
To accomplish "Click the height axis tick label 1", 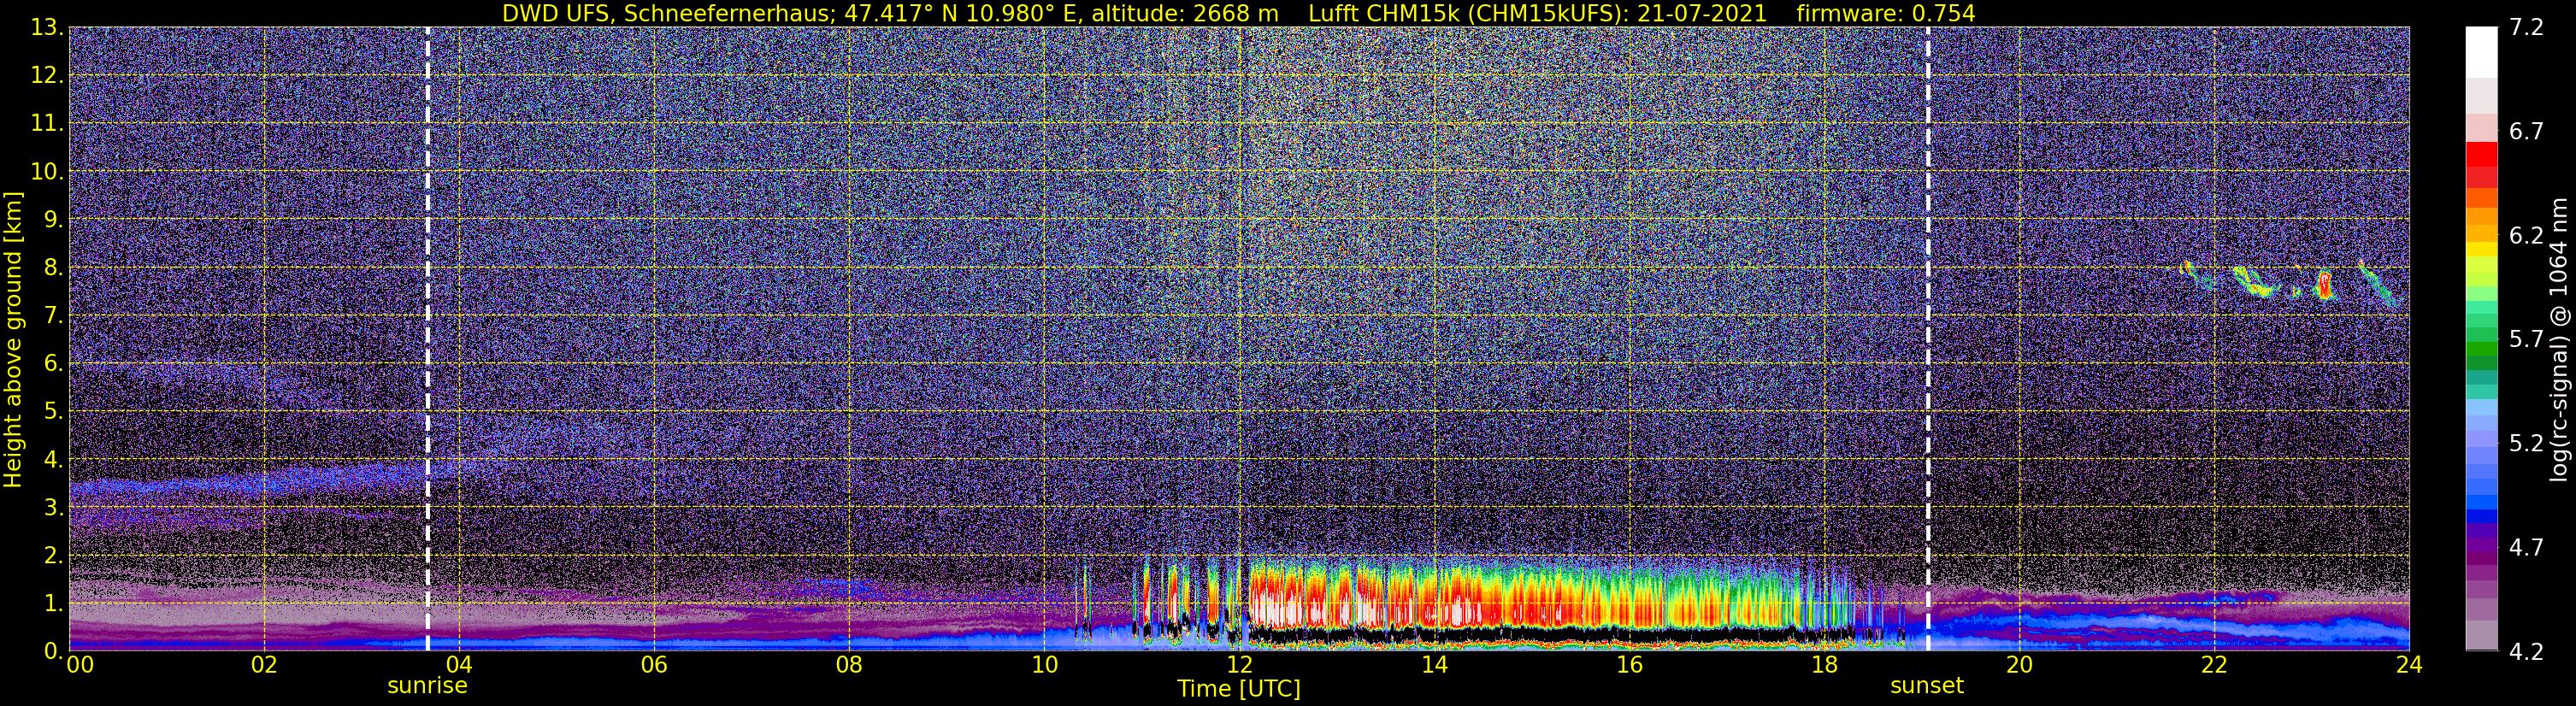I will click(x=53, y=604).
